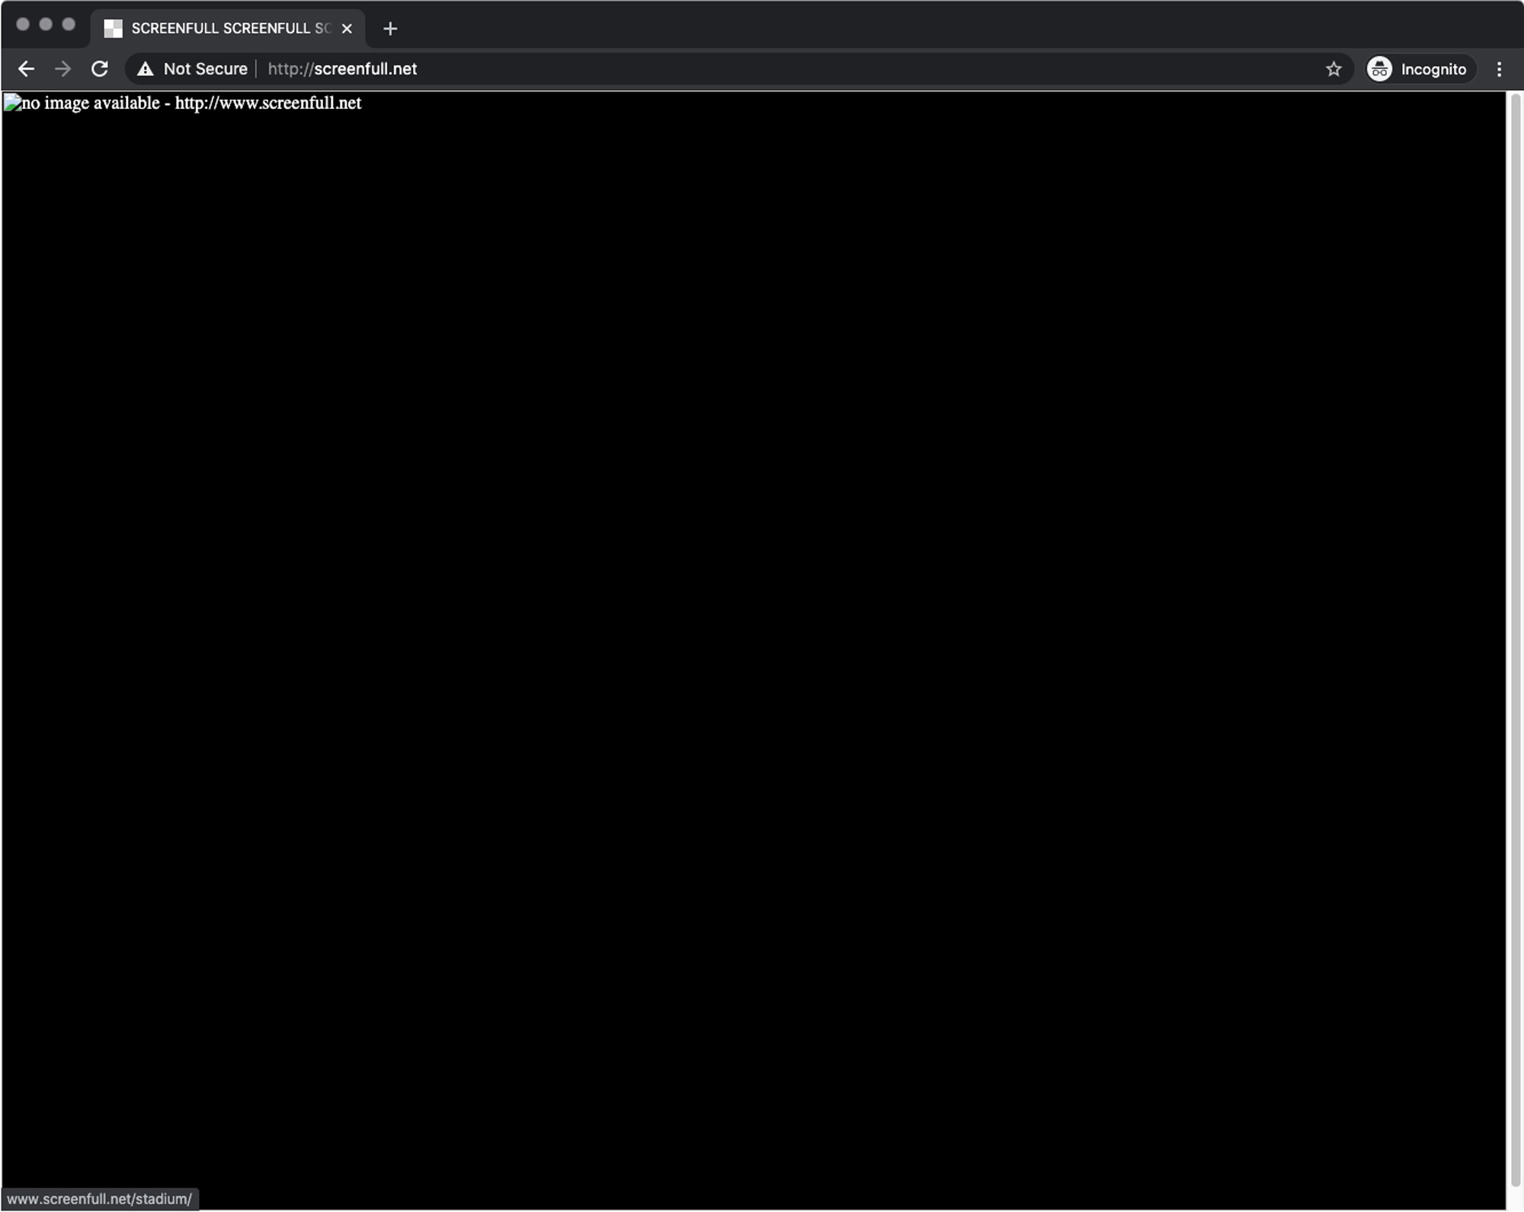The width and height of the screenshot is (1524, 1212).
Task: Open a new tab with the plus button
Action: (390, 28)
